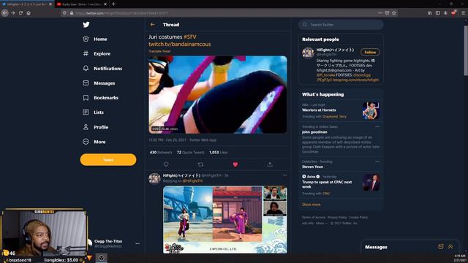View the 430 Retweets list
Image resolution: width=468 pixels, height=263 pixels.
coord(161,153)
